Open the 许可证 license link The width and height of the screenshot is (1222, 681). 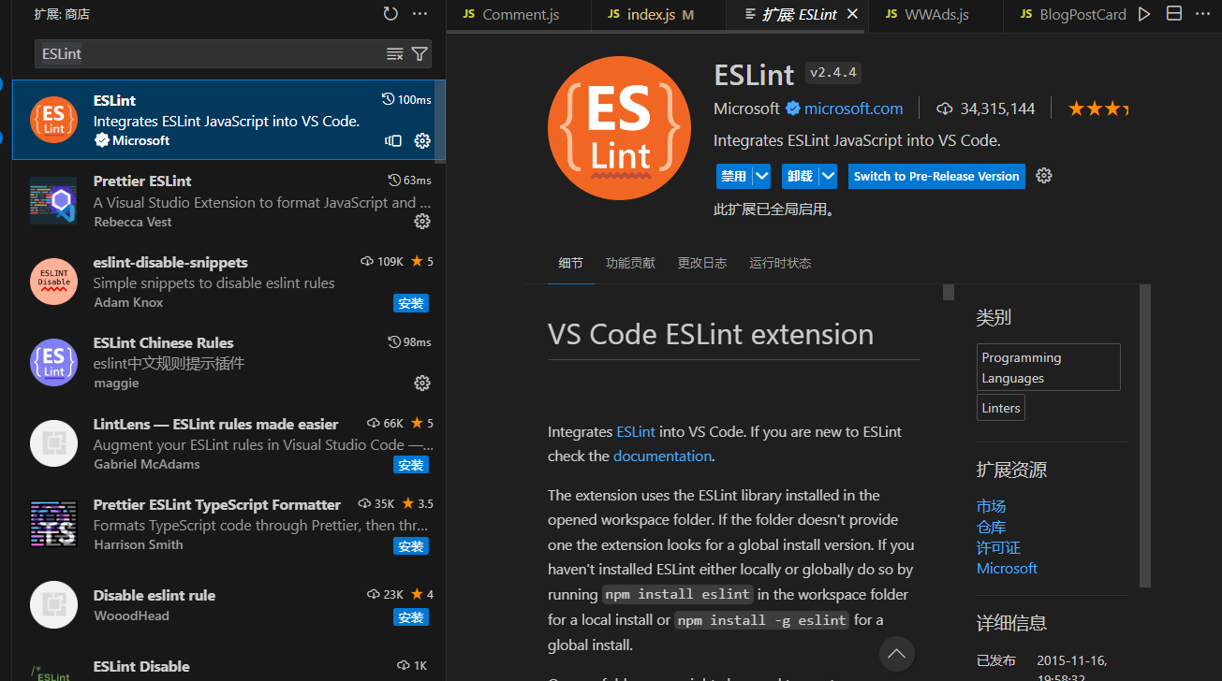(x=998, y=547)
